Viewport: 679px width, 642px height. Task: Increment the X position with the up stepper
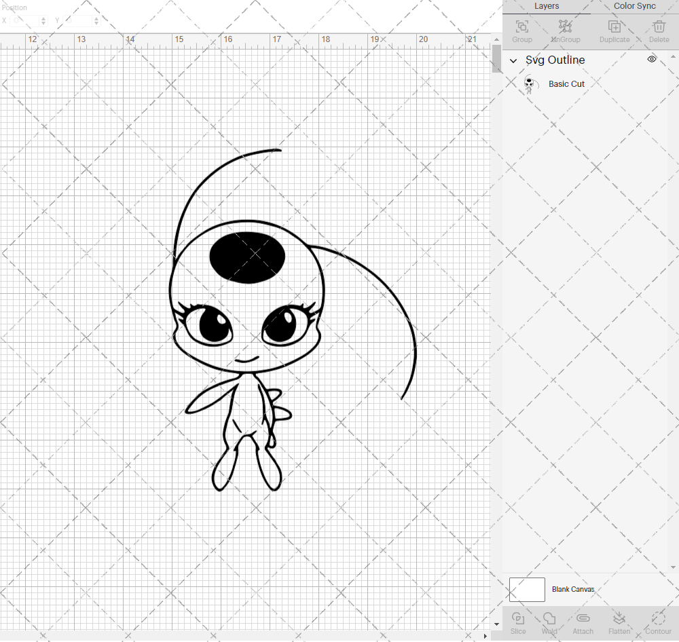[43, 18]
